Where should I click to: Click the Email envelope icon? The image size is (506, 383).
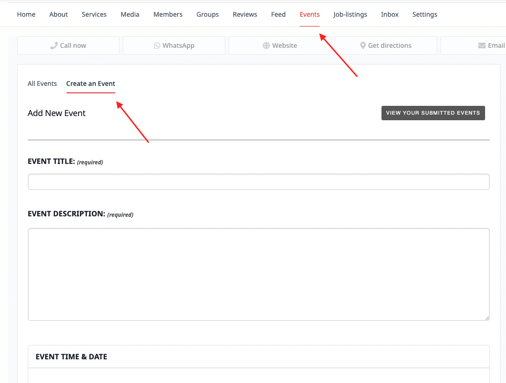click(482, 45)
